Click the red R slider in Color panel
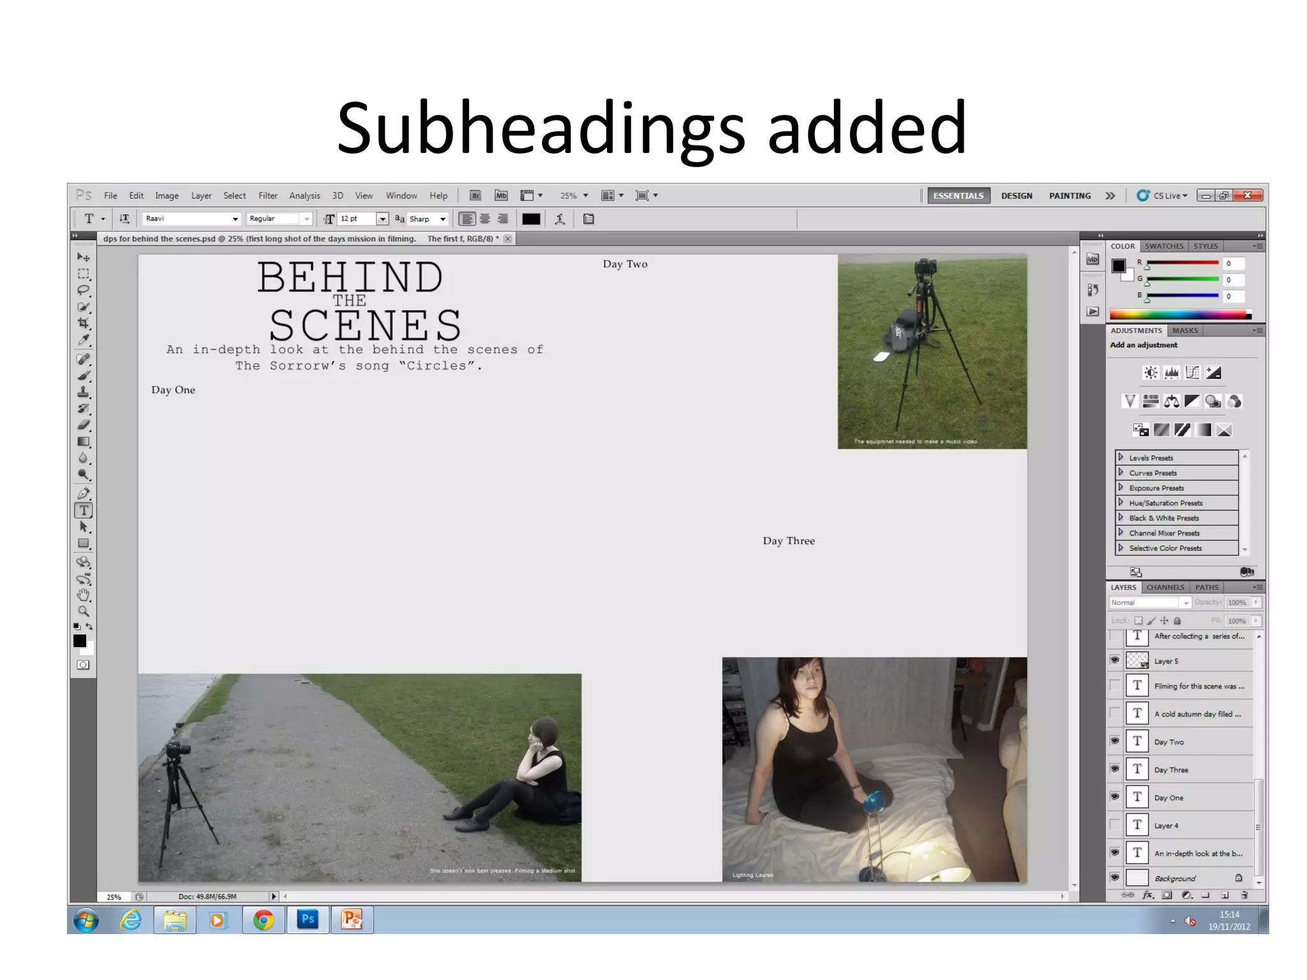Image resolution: width=1307 pixels, height=980 pixels. [x=1183, y=263]
